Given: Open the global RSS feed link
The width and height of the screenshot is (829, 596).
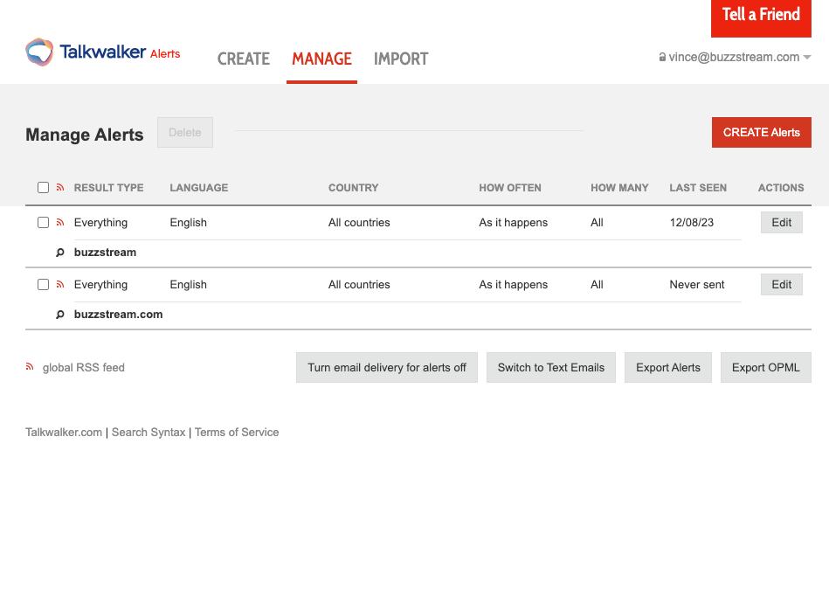Looking at the screenshot, I should 84,368.
